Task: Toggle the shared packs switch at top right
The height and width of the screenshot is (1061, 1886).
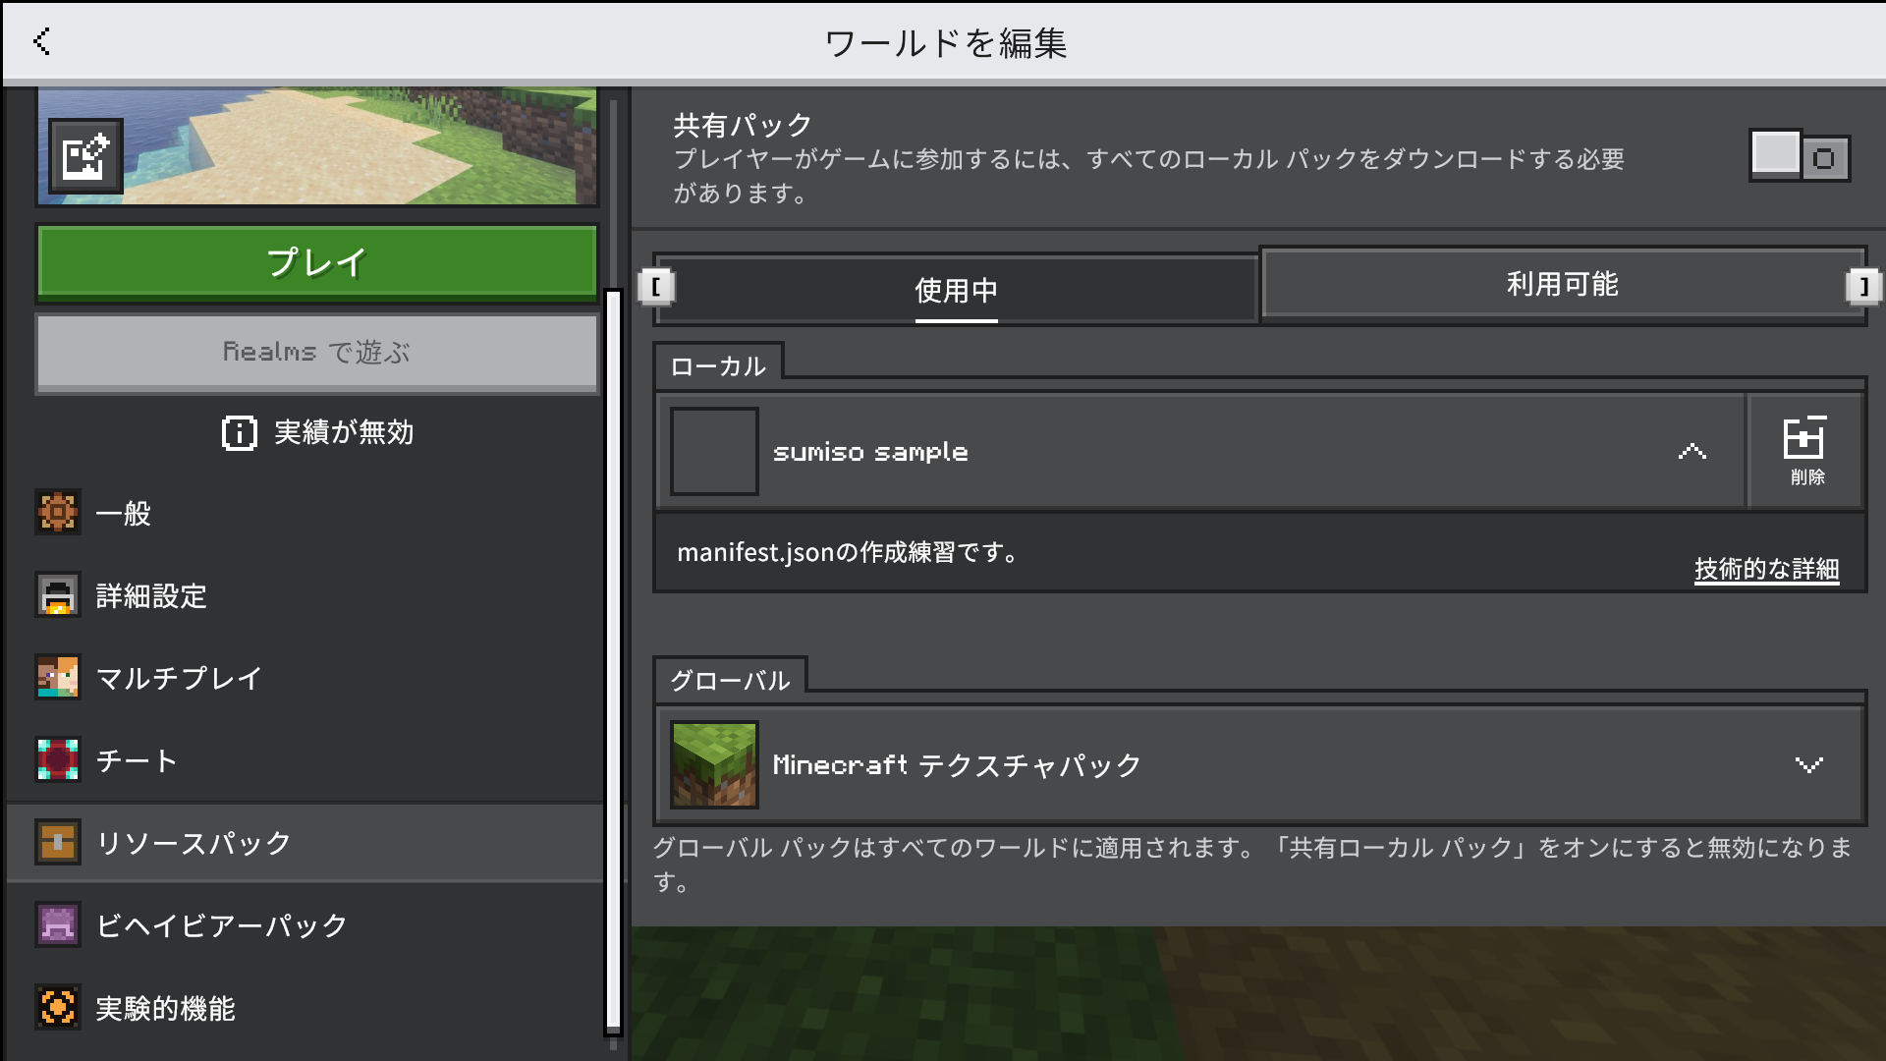Action: [1799, 156]
